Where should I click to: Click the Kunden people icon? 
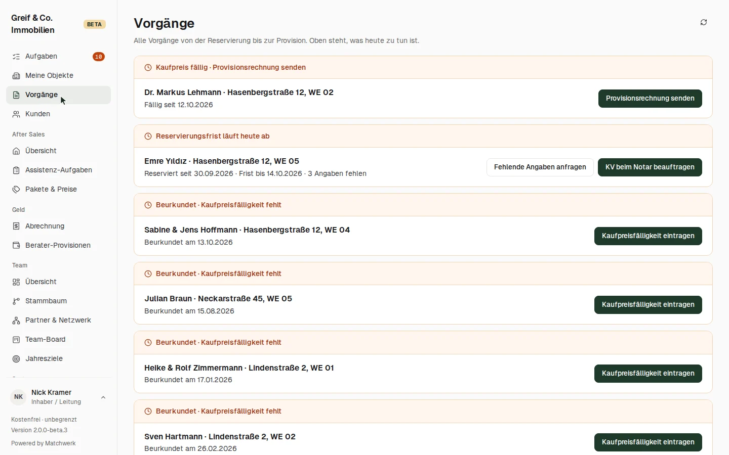click(x=16, y=114)
